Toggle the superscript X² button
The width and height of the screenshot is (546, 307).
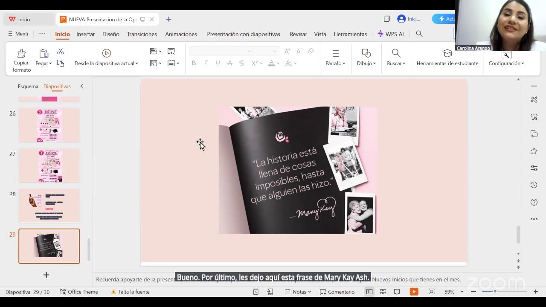point(254,63)
